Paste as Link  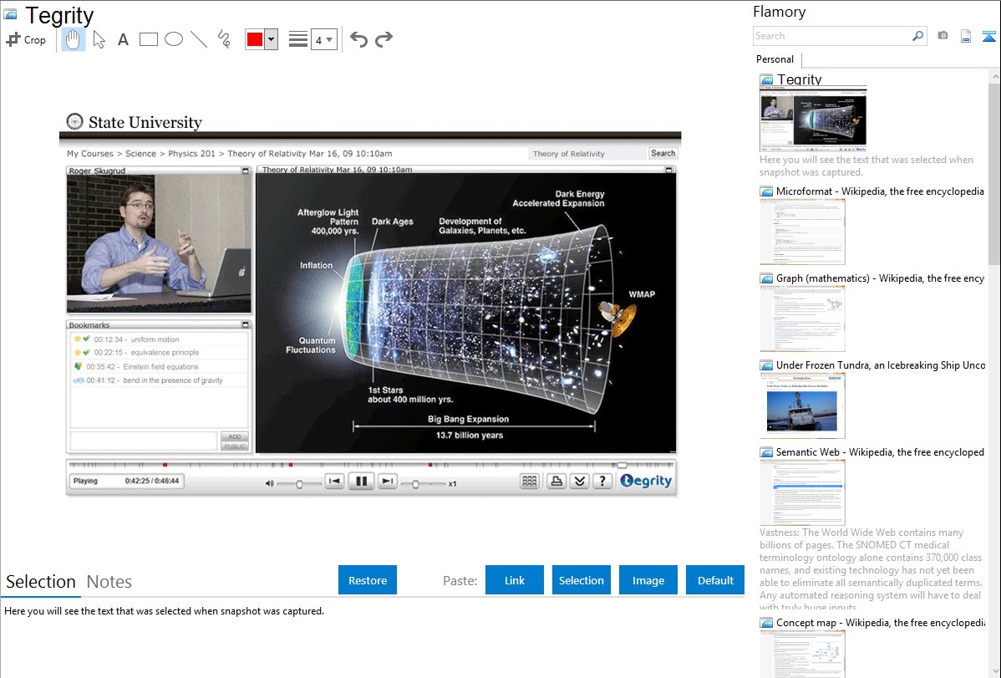click(515, 580)
